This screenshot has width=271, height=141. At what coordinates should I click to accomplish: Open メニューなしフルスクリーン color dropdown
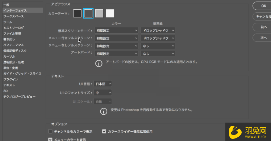pos(116,46)
